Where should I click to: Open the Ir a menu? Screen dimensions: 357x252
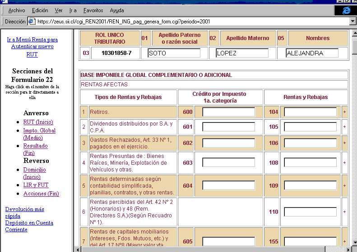(x=73, y=10)
